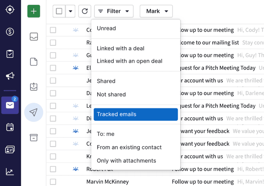Image resolution: width=264 pixels, height=186 pixels.
Task: Open Activities calendar icon in sidebar
Action: point(10,127)
